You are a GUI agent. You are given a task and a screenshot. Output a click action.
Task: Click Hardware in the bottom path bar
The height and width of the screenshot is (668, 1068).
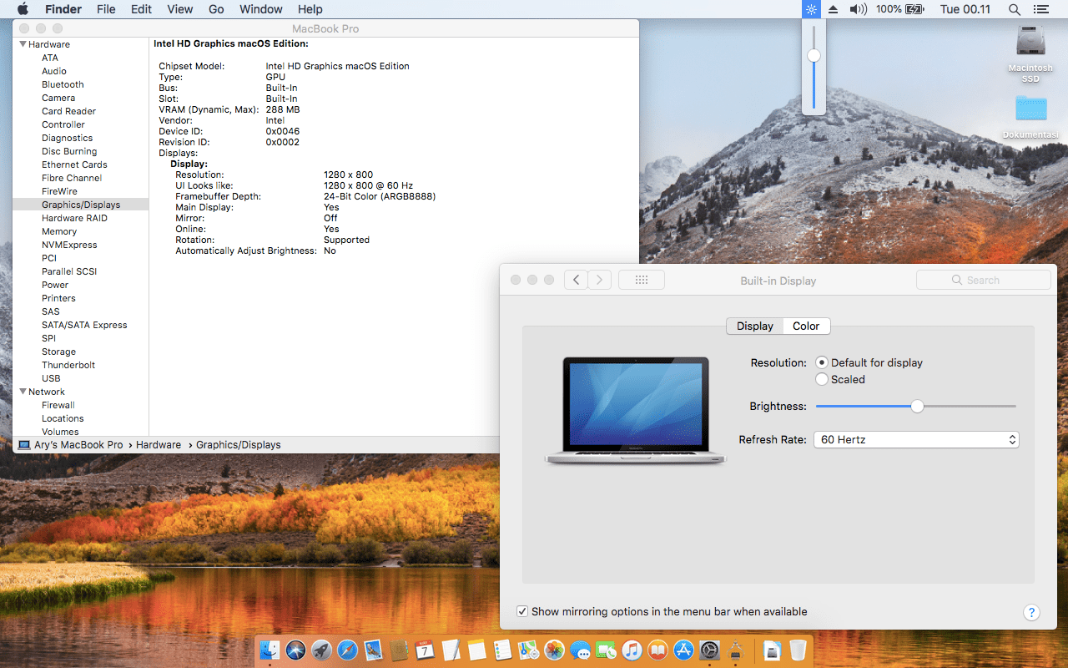coord(159,445)
